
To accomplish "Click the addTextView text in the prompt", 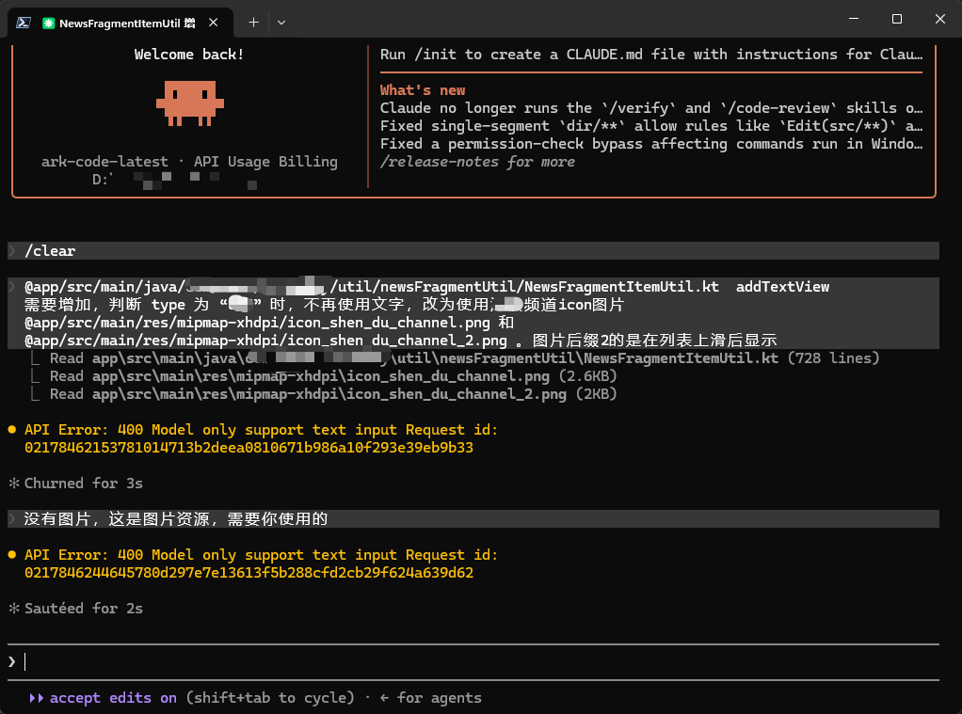I will (x=782, y=287).
